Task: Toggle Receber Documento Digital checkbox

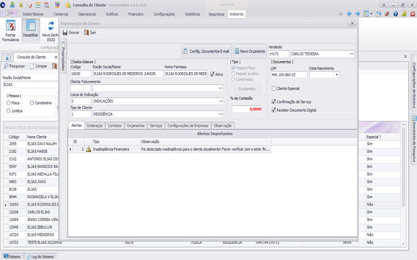Action: tap(273, 110)
